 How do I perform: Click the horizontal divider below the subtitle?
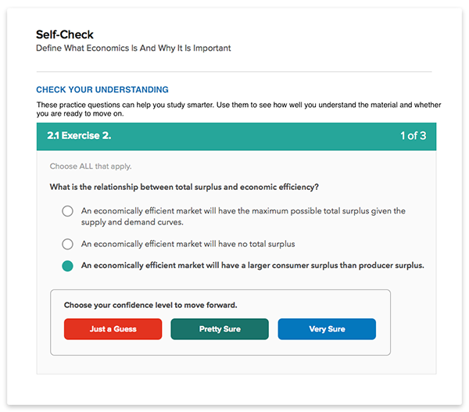pyautogui.click(x=234, y=72)
